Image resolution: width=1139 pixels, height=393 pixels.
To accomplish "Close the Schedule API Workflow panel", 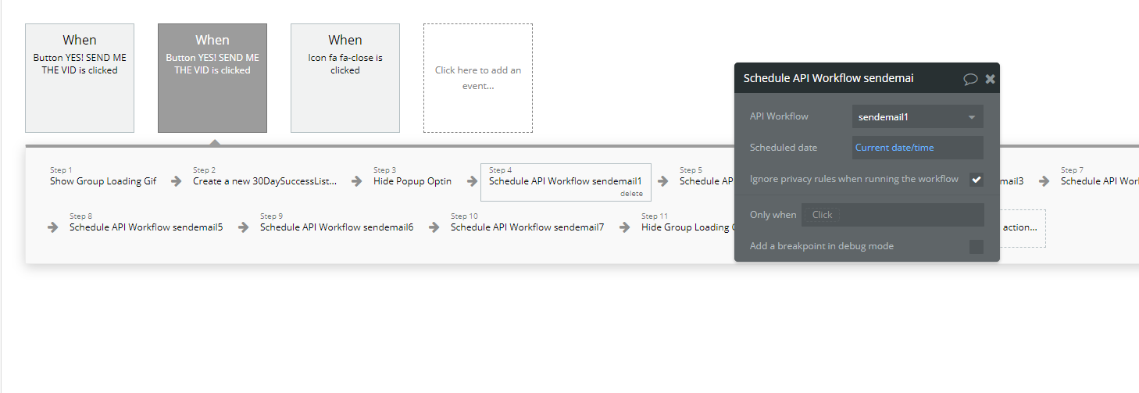I will tap(990, 79).
